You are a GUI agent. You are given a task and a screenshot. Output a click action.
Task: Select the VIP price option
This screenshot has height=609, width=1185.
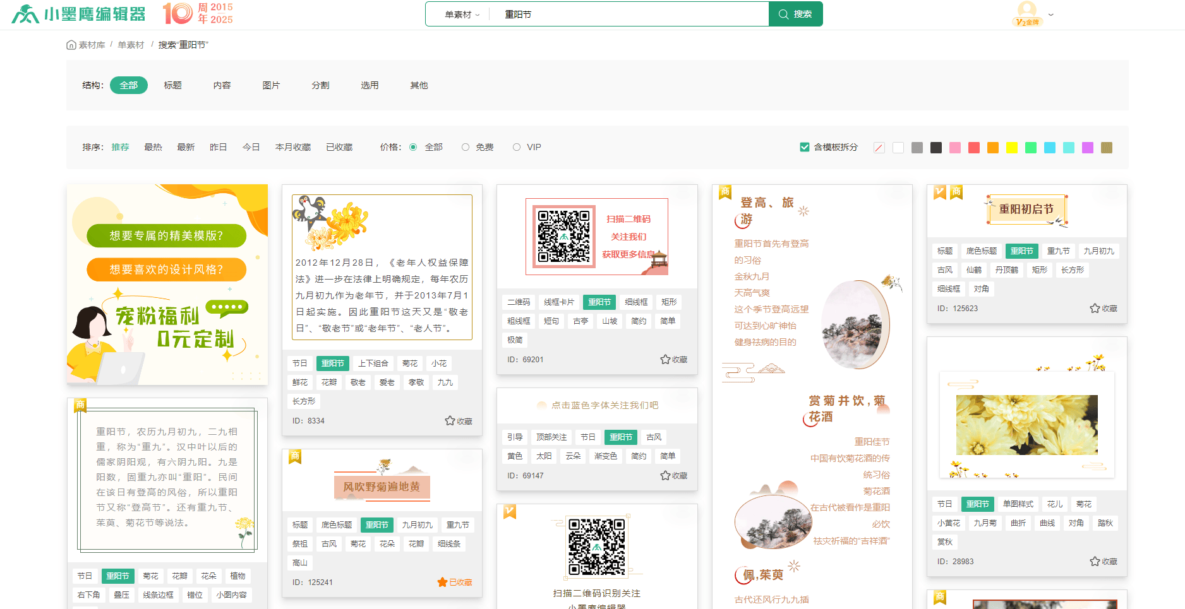517,147
